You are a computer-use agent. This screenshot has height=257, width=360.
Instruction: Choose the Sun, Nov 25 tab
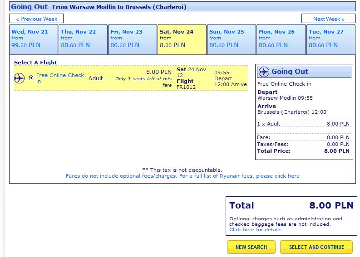(232, 39)
